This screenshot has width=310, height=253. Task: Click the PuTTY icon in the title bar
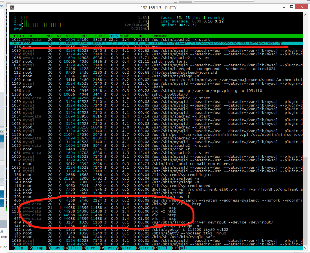tap(12, 8)
